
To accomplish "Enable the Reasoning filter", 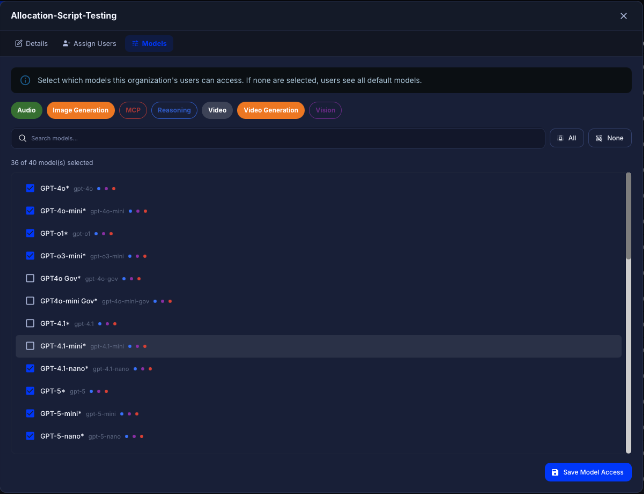I will click(x=174, y=110).
